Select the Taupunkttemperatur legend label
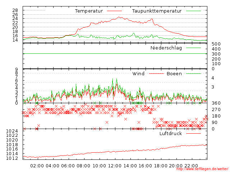 pyautogui.click(x=157, y=11)
